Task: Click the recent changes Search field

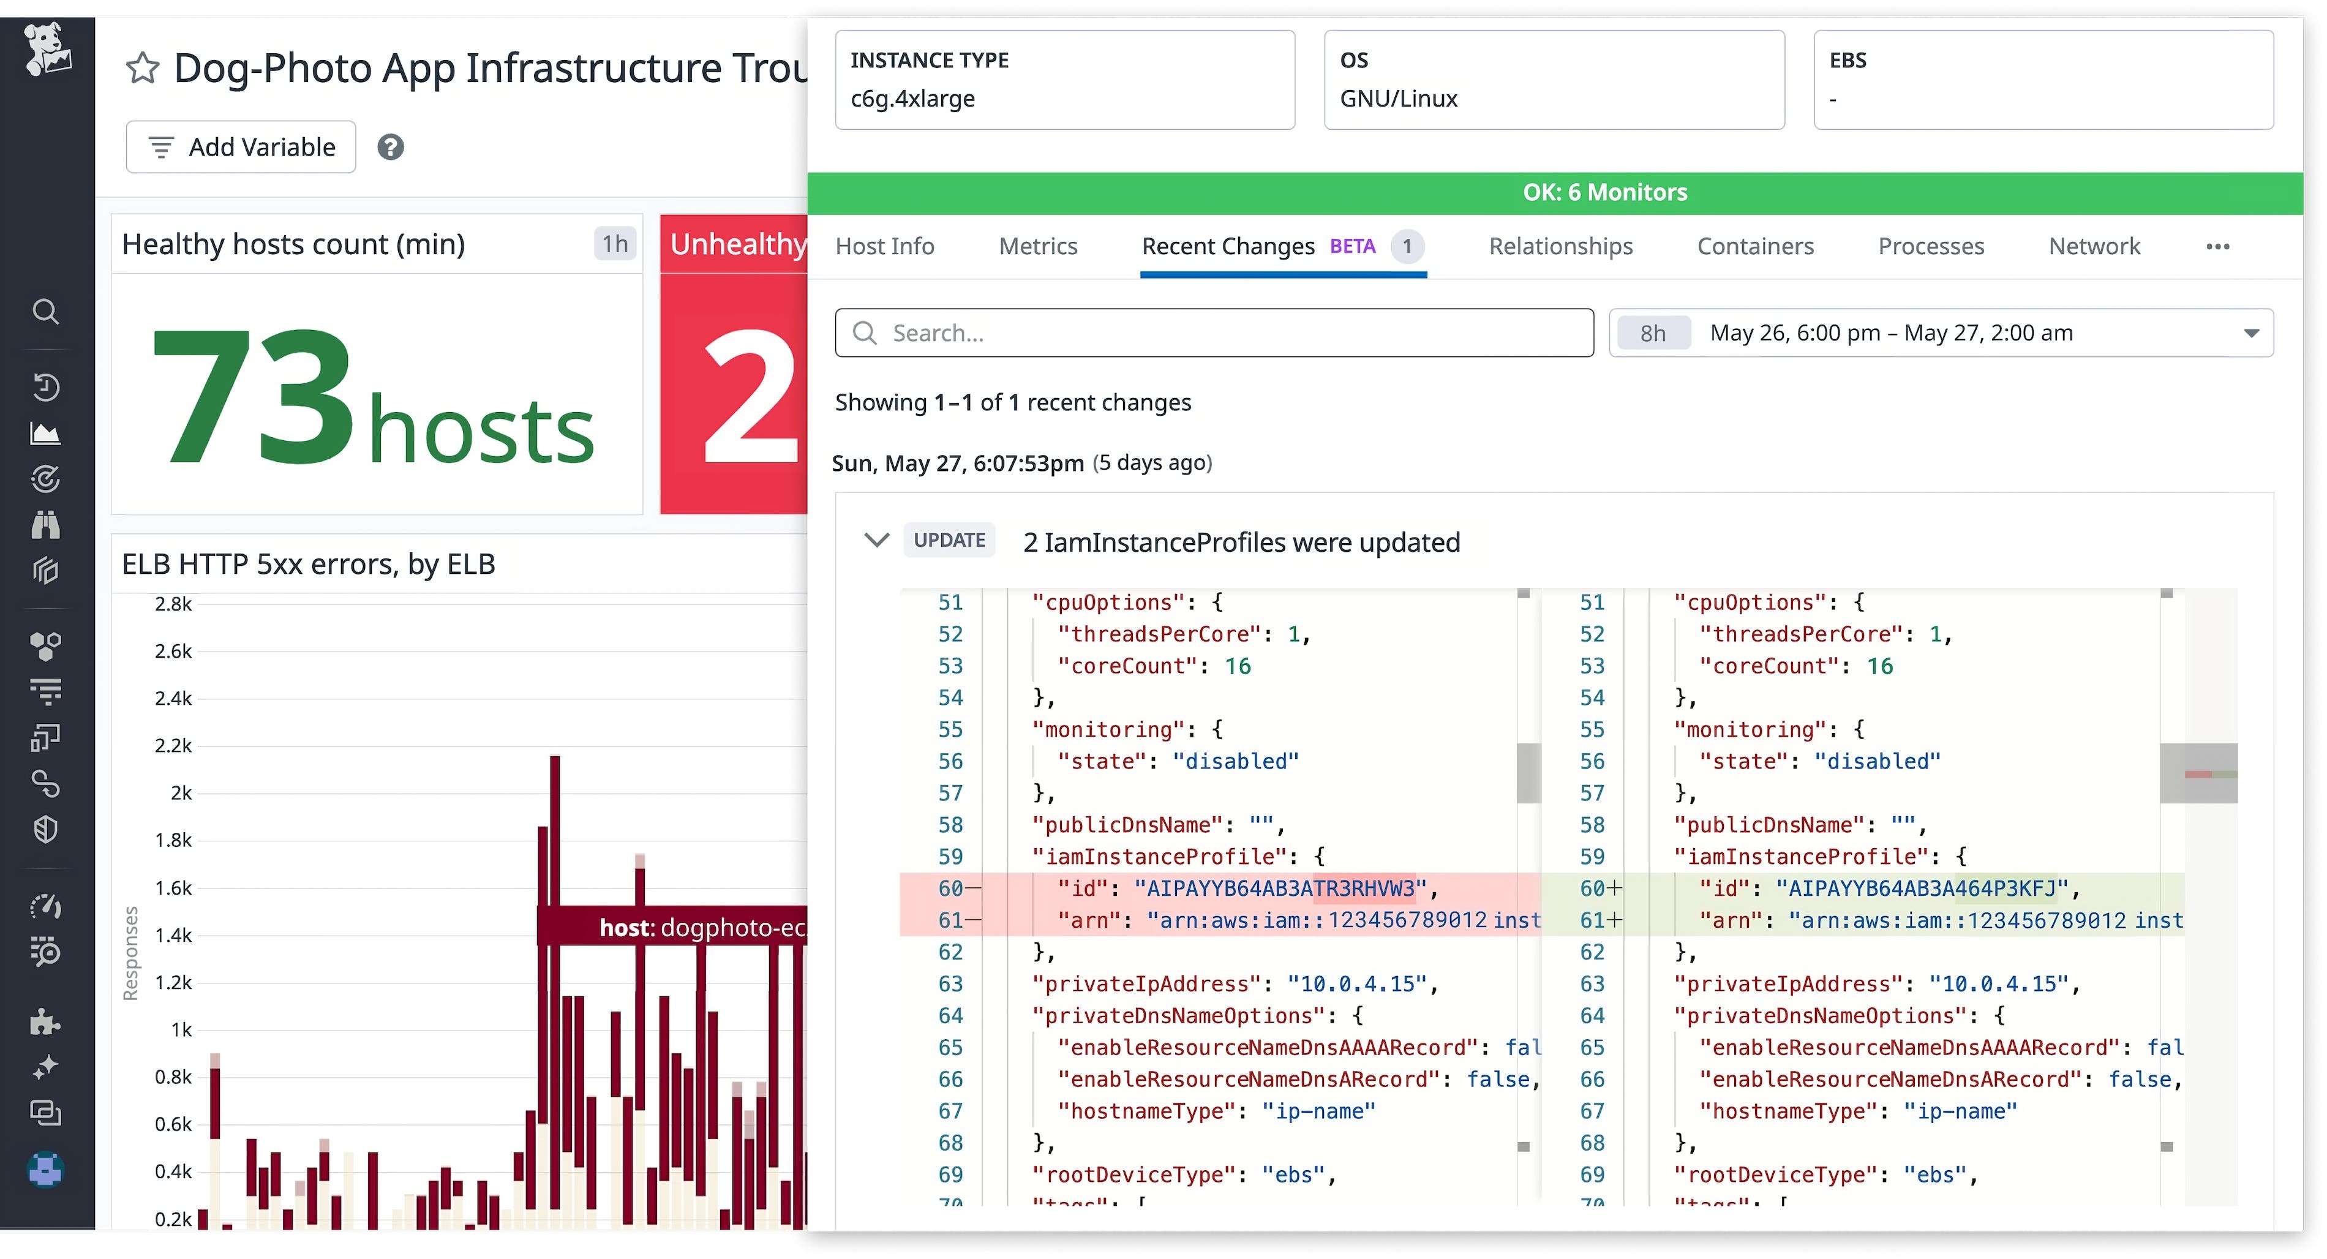Action: click(x=1215, y=333)
